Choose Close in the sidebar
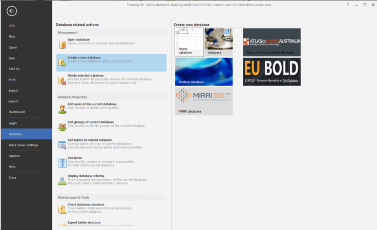This screenshot has width=377, height=230. point(12,178)
